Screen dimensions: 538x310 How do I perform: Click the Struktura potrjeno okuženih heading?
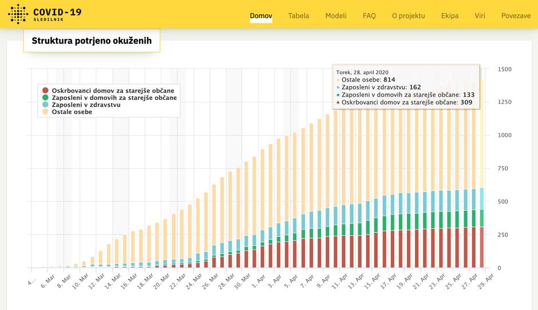coord(91,41)
